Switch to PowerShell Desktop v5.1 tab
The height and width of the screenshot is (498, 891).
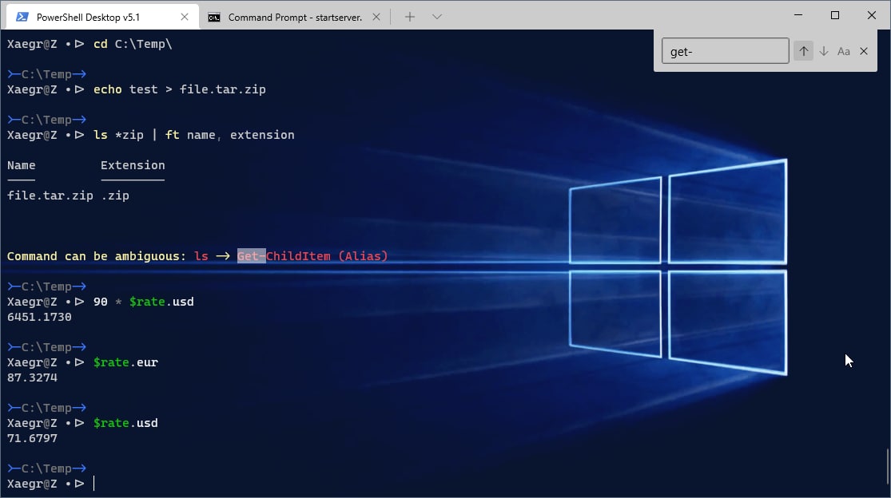coord(102,17)
